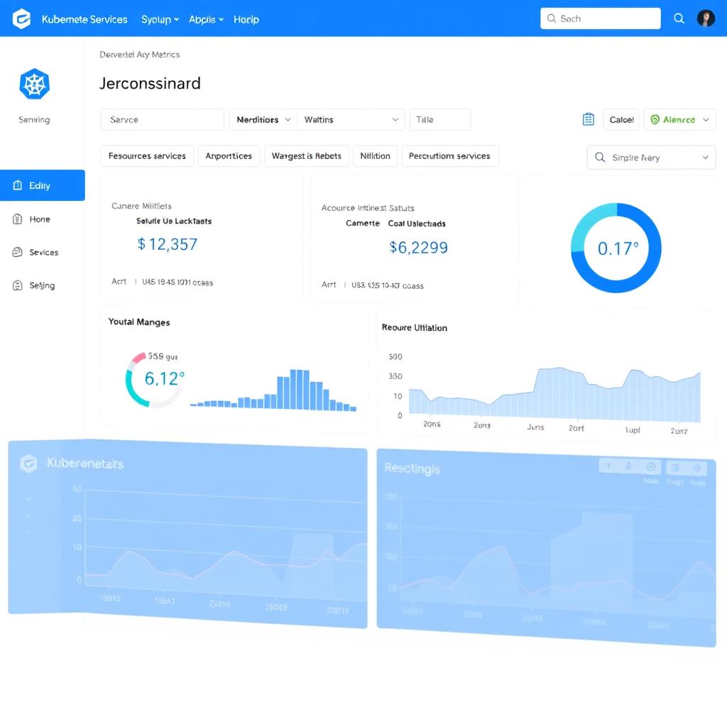Toggle the Nitlition filter chip
Image resolution: width=727 pixels, height=727 pixels.
[x=375, y=155]
